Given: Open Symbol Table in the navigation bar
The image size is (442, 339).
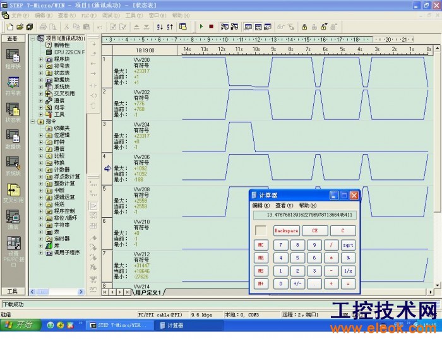Looking at the screenshot, I should 13,86.
